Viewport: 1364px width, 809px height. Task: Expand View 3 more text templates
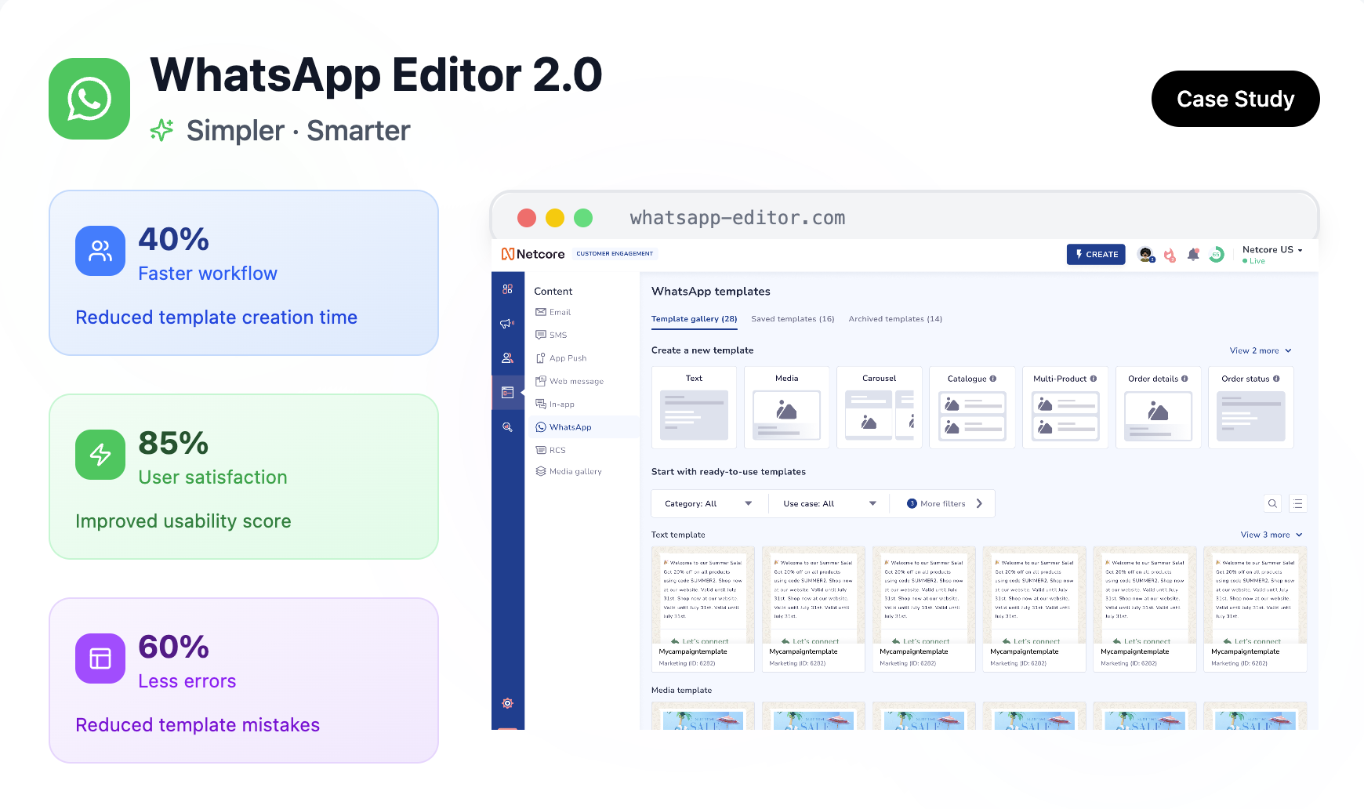[1271, 535]
